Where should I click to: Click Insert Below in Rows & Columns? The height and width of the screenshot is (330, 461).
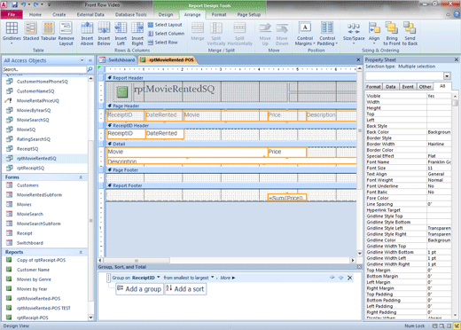pyautogui.click(x=104, y=34)
